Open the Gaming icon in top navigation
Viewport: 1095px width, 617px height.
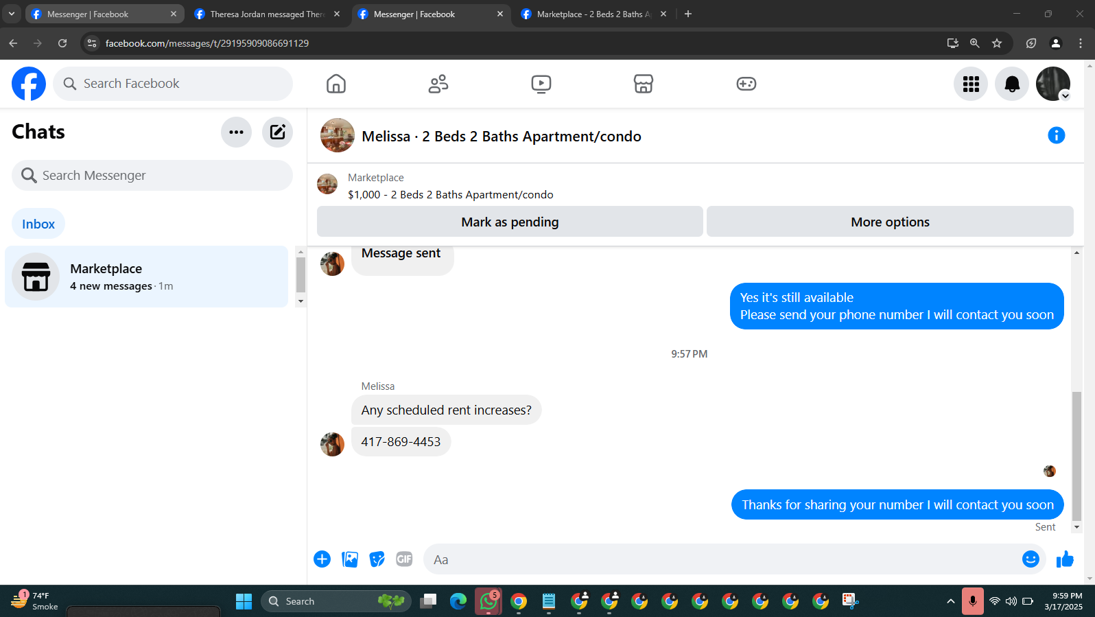pyautogui.click(x=746, y=84)
